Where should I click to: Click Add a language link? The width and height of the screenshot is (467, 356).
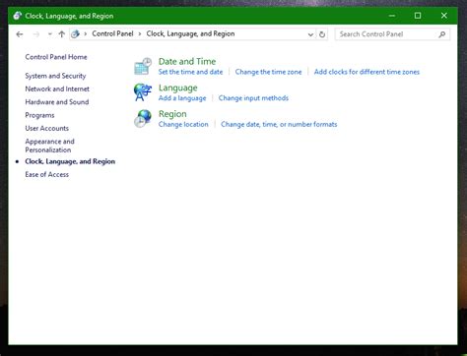182,98
